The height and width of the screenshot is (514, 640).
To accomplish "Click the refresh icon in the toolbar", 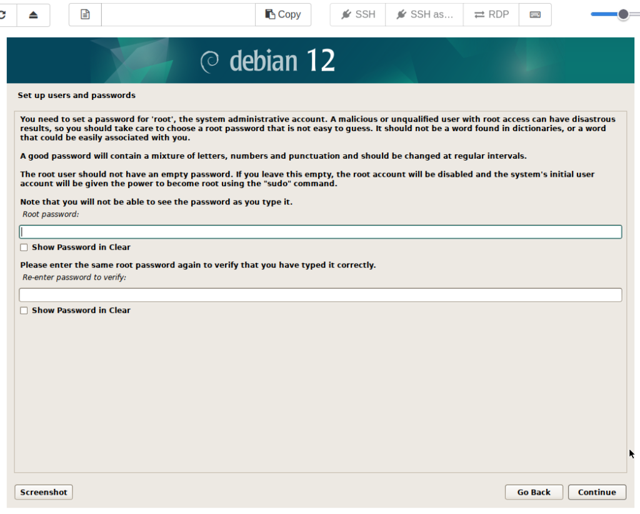I will (5, 14).
